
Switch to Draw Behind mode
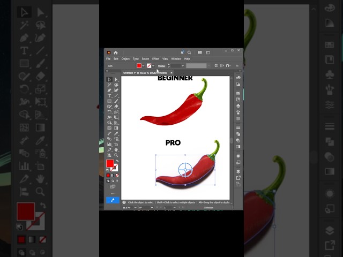click(x=113, y=181)
